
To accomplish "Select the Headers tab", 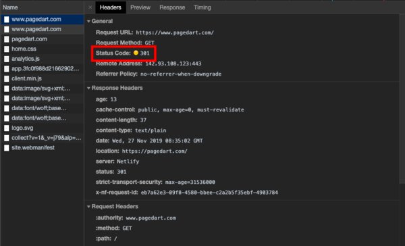I will [x=111, y=7].
